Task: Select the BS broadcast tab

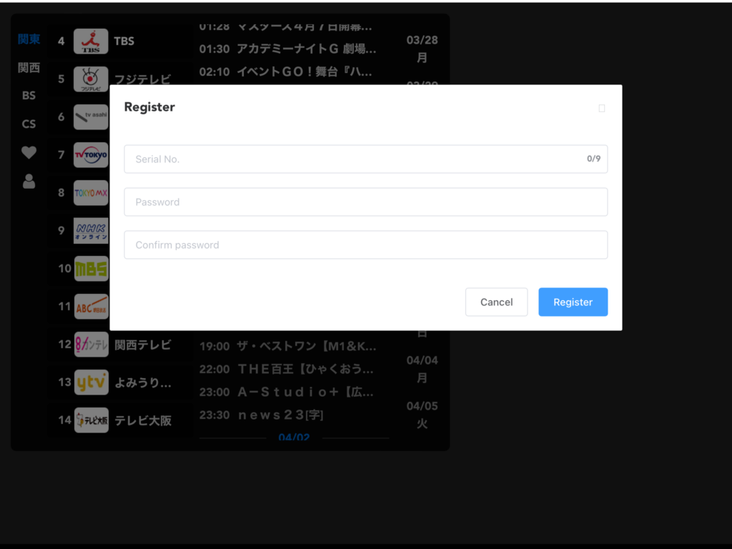Action: 29,96
